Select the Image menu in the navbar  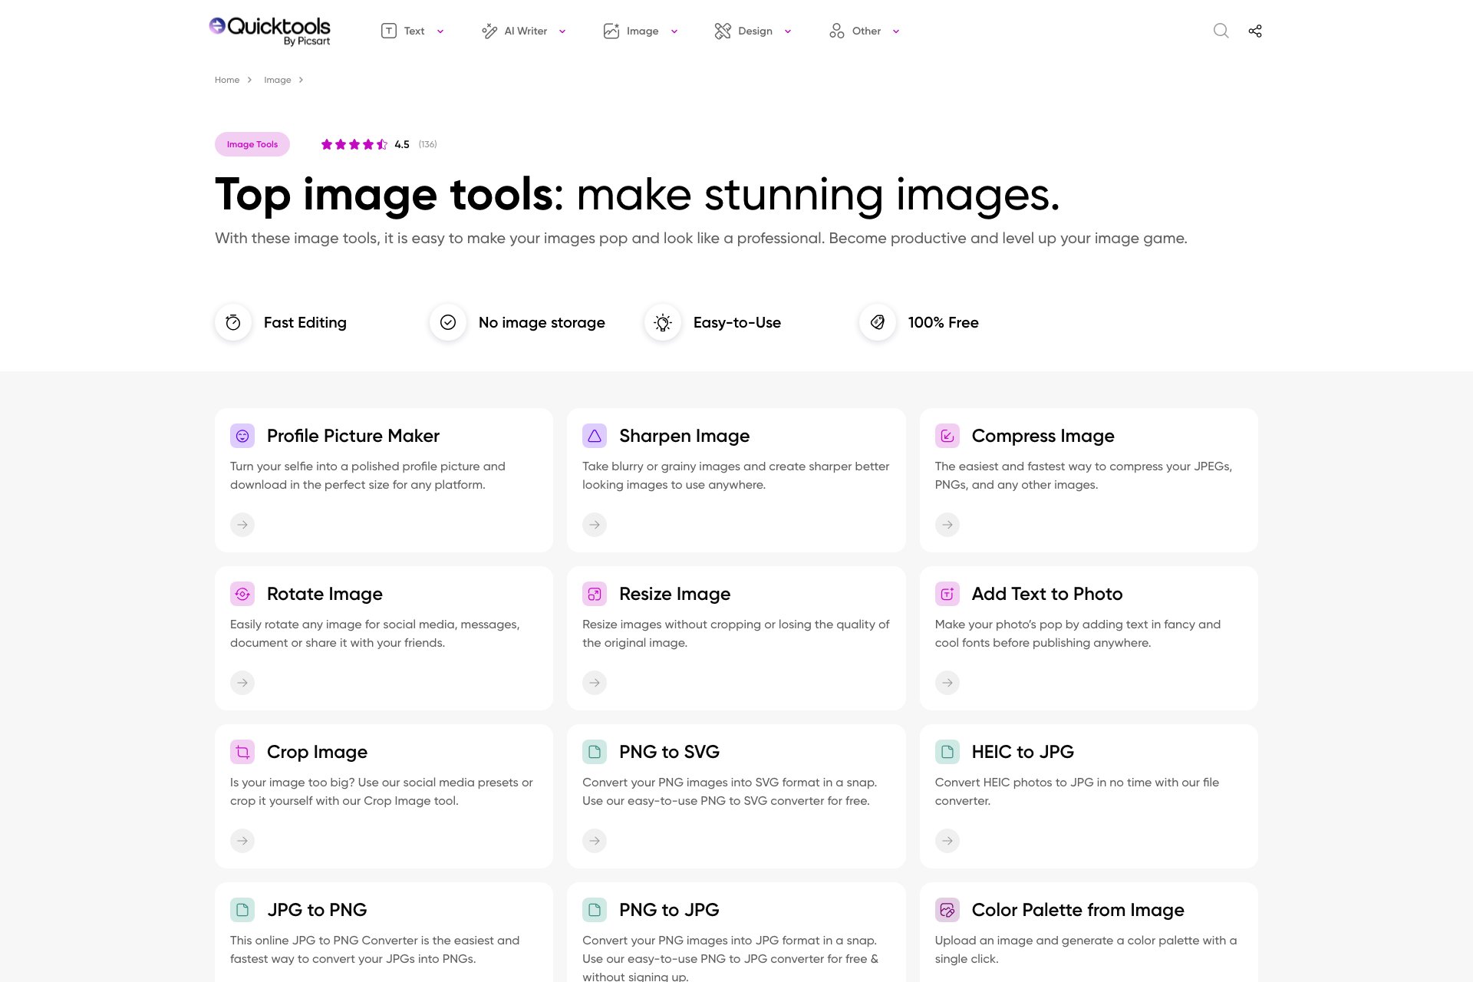674,31
